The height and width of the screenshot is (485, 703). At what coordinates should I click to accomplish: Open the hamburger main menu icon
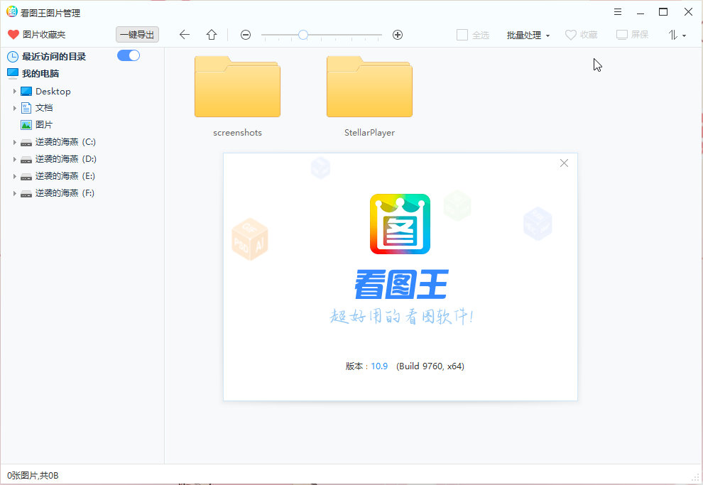coord(617,12)
